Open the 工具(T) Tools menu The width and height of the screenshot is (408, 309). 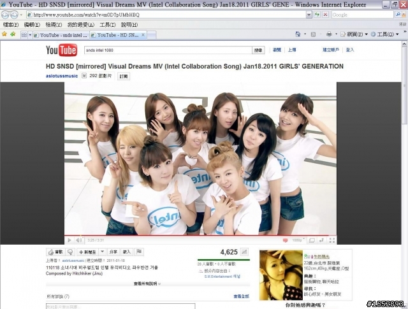tap(108, 25)
